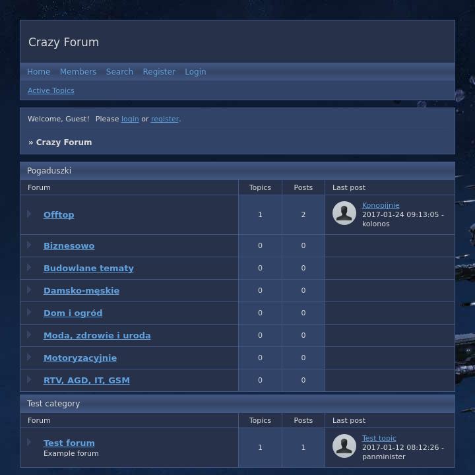This screenshot has height=475, width=475.
Task: Go to Search in navigation bar
Action: tap(119, 72)
